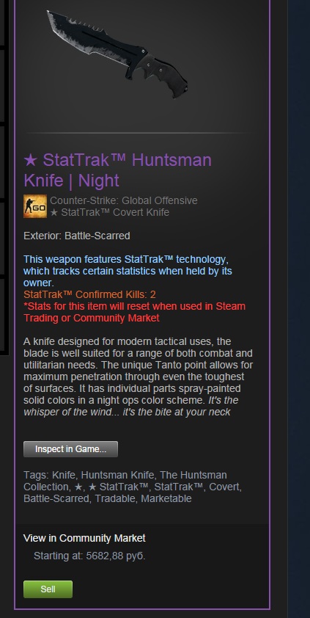Click the Huntsman Knife preview image

click(117, 54)
